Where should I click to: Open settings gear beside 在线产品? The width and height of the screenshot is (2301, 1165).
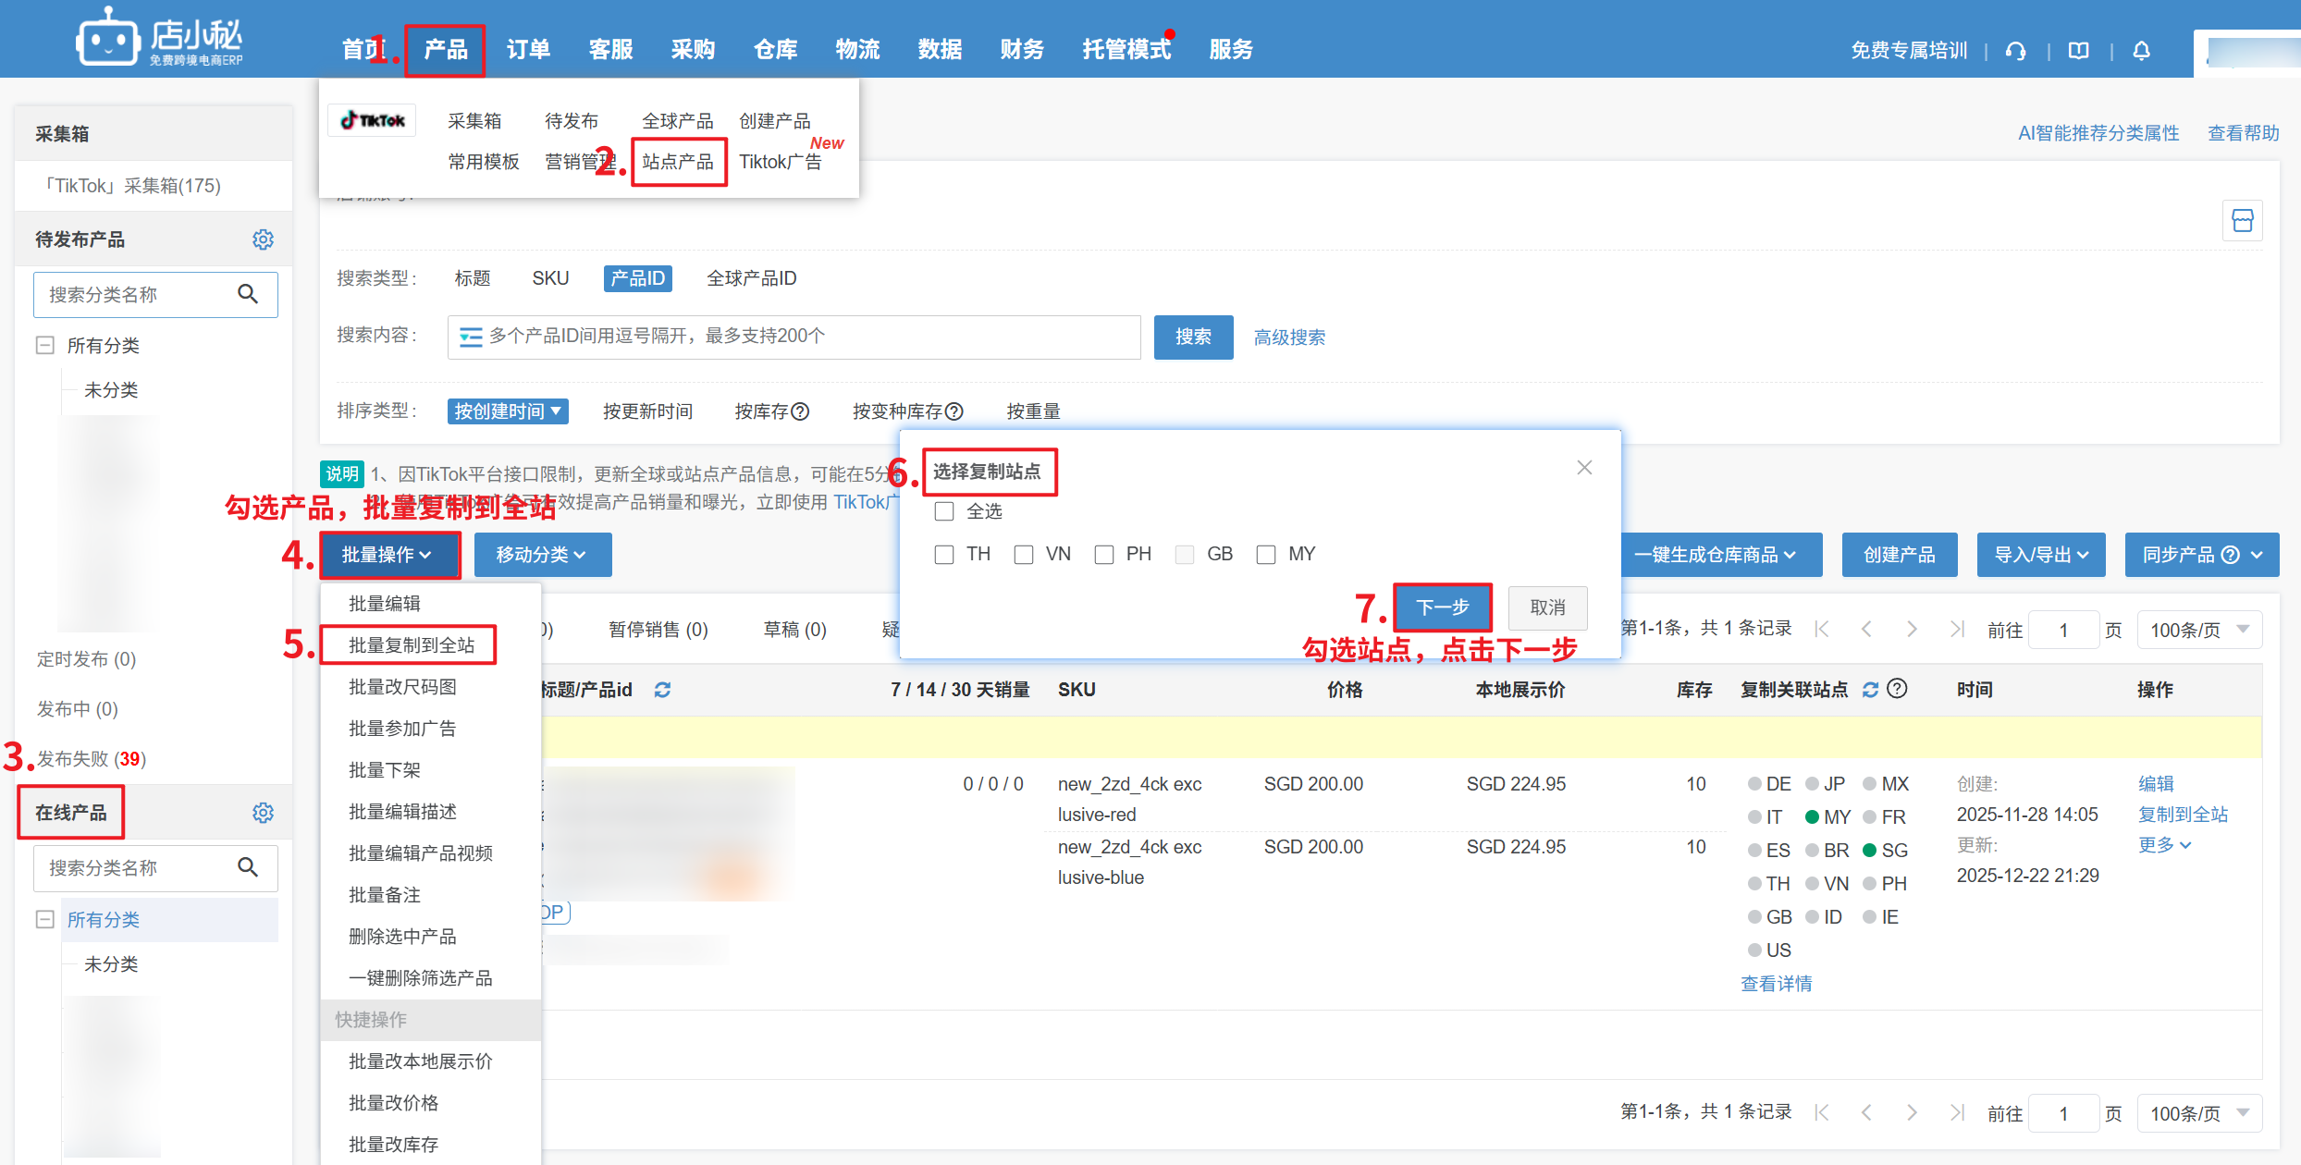click(x=263, y=813)
